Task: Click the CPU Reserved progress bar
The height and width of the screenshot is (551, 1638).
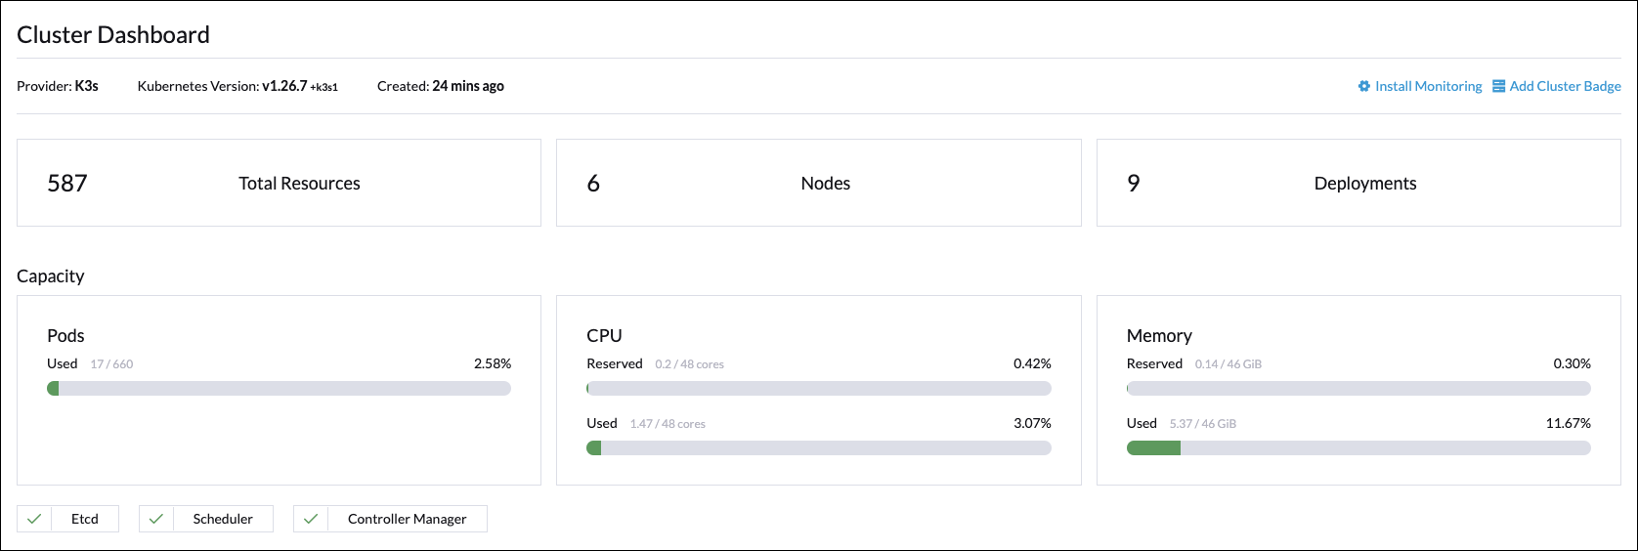Action: [819, 389]
